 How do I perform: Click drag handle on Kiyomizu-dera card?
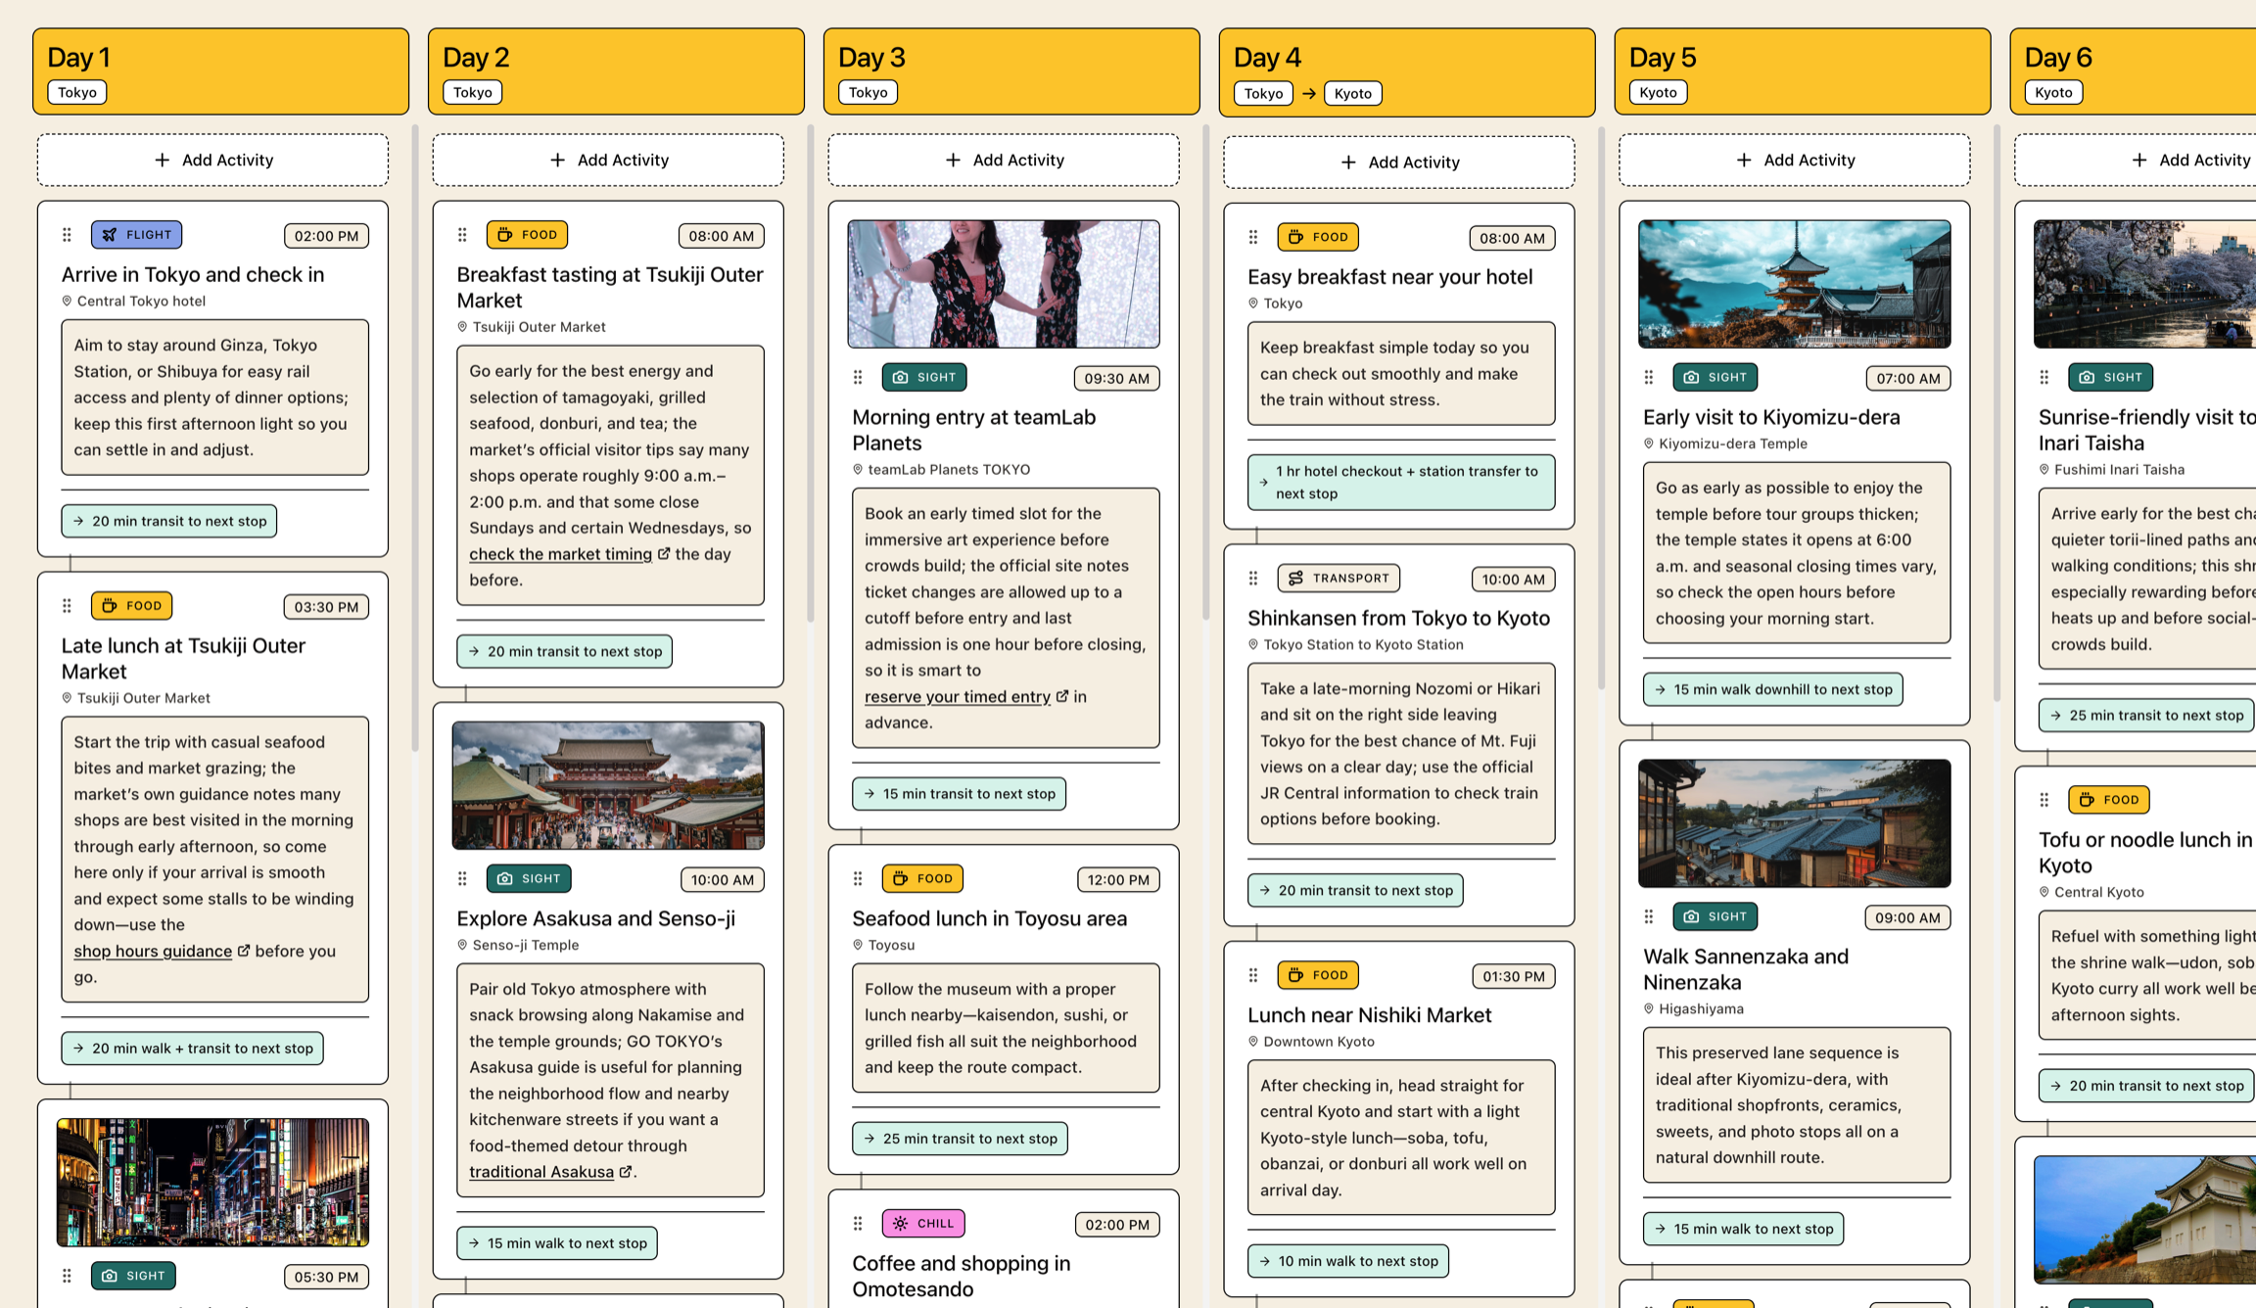(1649, 378)
